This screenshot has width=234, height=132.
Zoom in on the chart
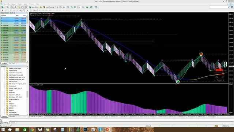point(68,7)
